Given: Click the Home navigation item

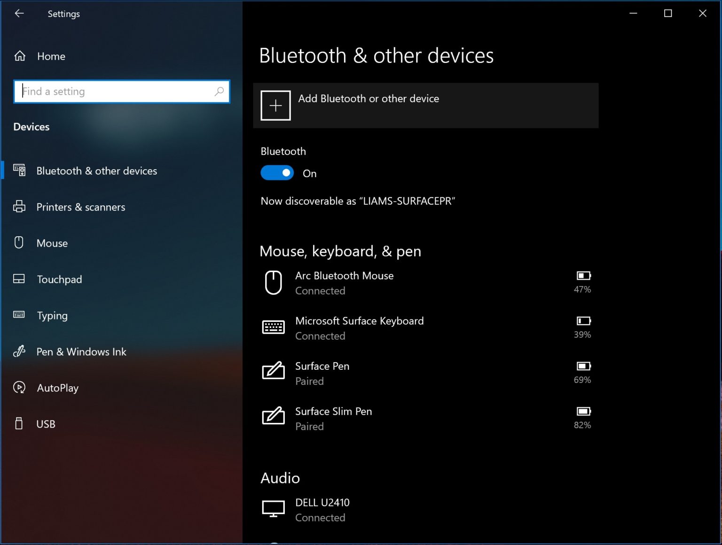Looking at the screenshot, I should click(x=51, y=56).
